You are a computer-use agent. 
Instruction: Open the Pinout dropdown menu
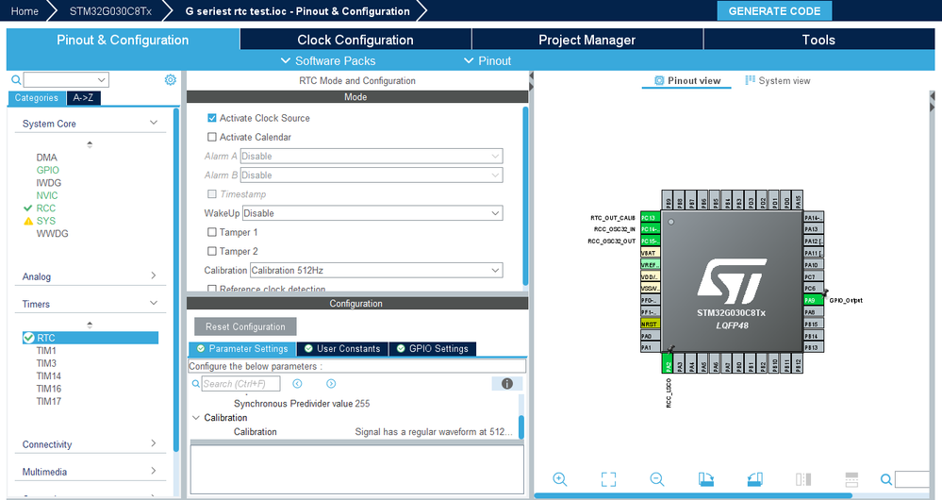488,60
